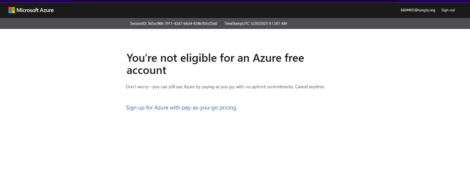The width and height of the screenshot is (470, 186).
Task: Click the Sign out link
Action: coord(448,10)
